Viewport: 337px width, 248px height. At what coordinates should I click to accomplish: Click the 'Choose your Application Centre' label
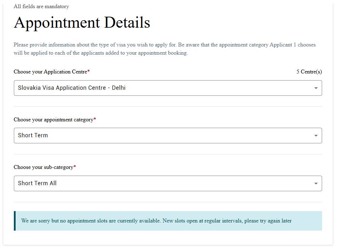pos(50,72)
